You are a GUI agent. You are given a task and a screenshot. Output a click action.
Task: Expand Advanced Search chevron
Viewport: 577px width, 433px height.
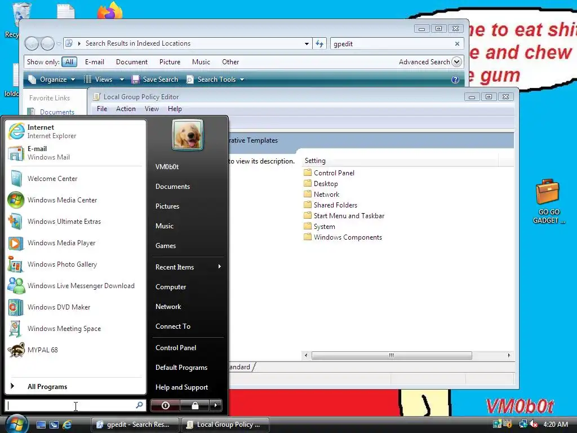pos(456,62)
